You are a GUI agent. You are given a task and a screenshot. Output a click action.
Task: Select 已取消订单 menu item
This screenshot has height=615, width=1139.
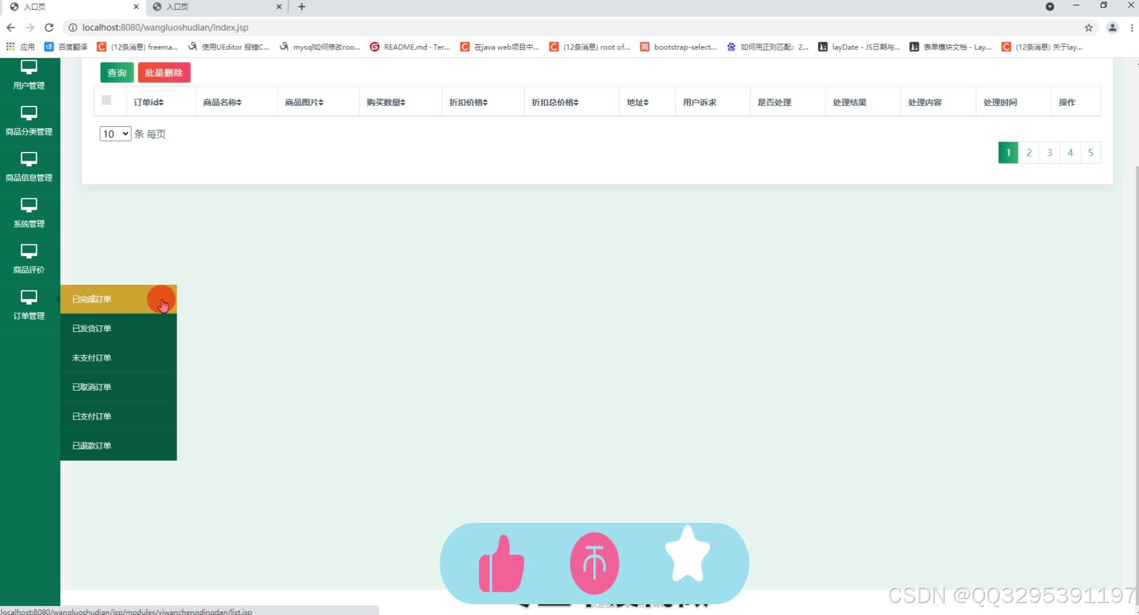[x=118, y=387]
